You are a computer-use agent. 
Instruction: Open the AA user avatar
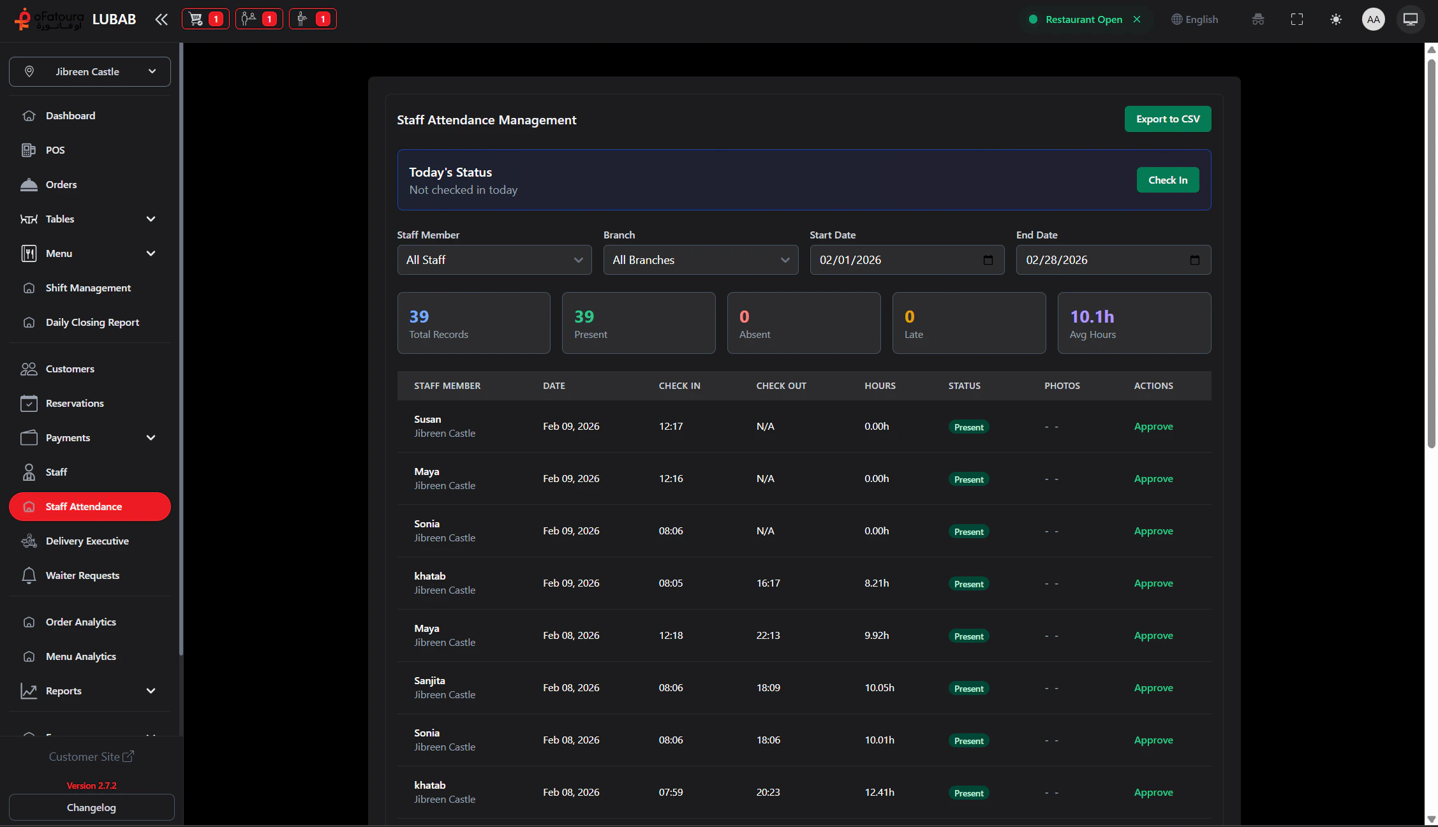(x=1373, y=19)
